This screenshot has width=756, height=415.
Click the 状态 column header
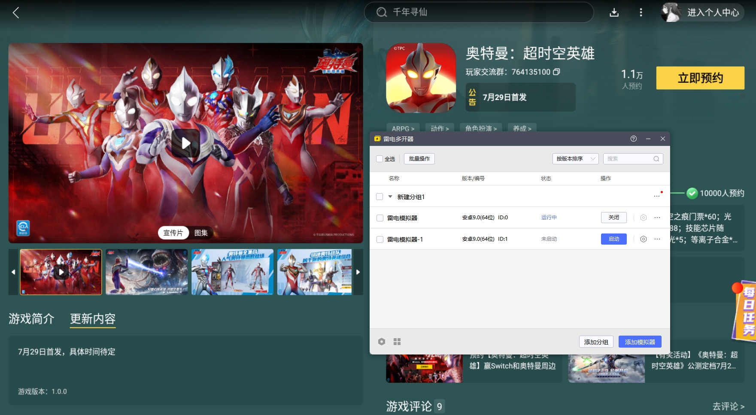[x=546, y=178]
